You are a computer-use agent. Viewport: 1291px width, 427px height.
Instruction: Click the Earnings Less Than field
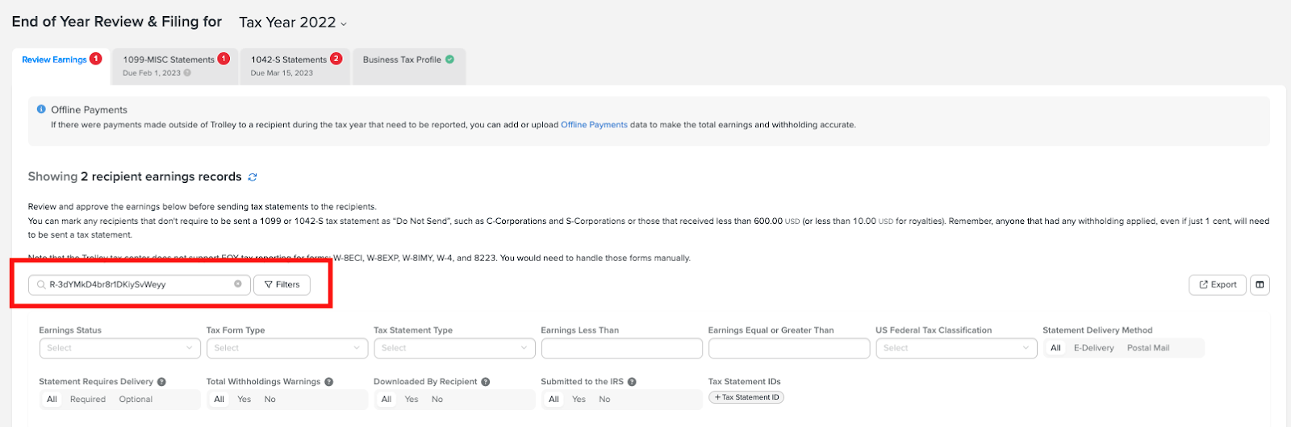click(x=621, y=348)
